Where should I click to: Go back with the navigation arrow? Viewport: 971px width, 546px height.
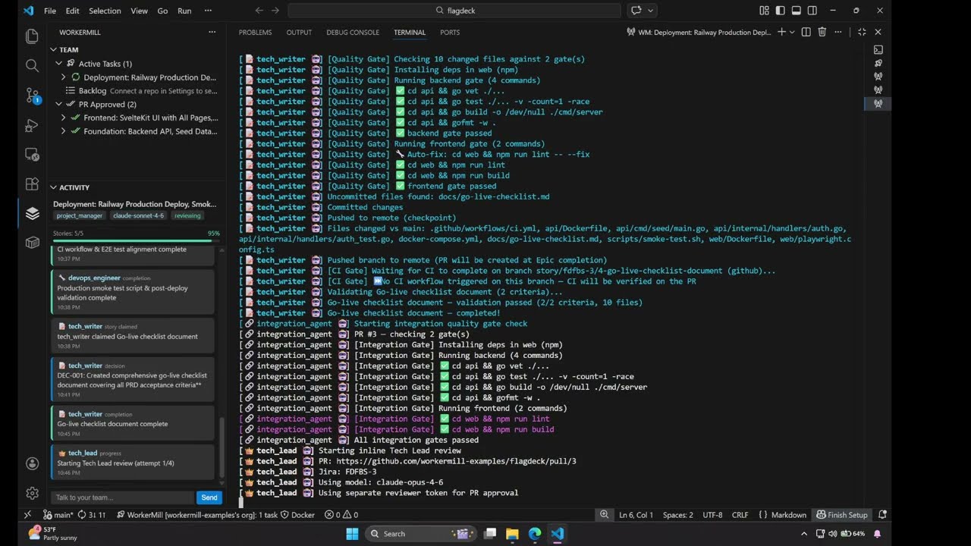(x=259, y=11)
